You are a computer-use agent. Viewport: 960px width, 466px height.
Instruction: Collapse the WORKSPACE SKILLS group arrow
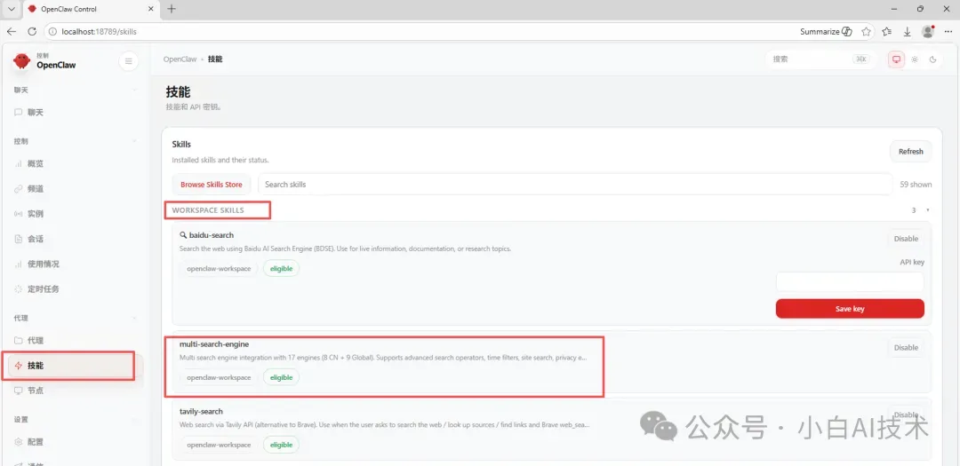click(927, 210)
